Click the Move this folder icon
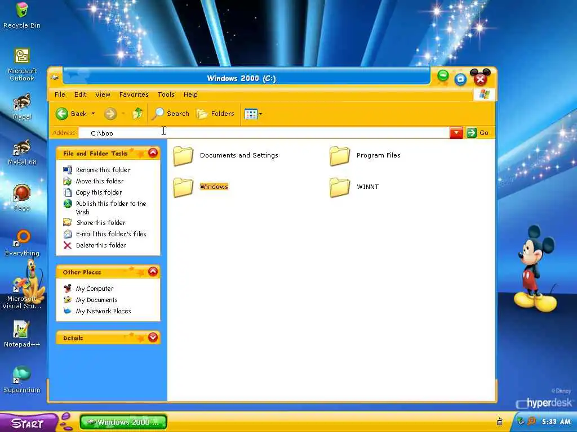The width and height of the screenshot is (577, 432). tap(68, 181)
